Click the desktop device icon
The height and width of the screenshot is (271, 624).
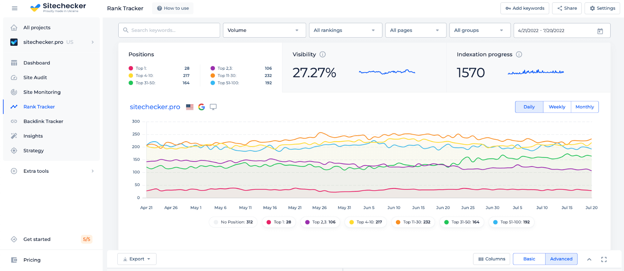pos(213,107)
